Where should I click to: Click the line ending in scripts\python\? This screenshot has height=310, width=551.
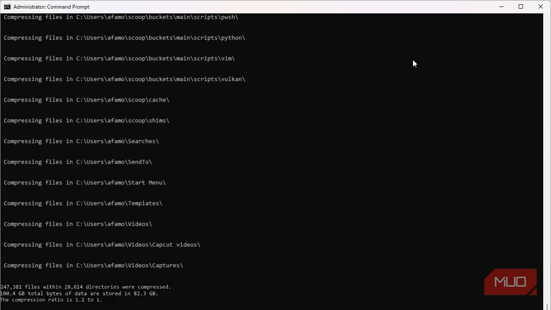click(x=124, y=38)
